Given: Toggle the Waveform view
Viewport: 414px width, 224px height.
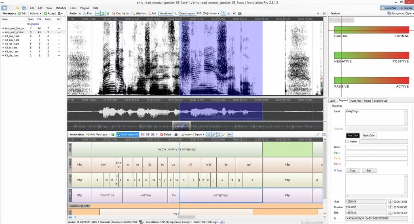Looking at the screenshot, I should 165,13.
